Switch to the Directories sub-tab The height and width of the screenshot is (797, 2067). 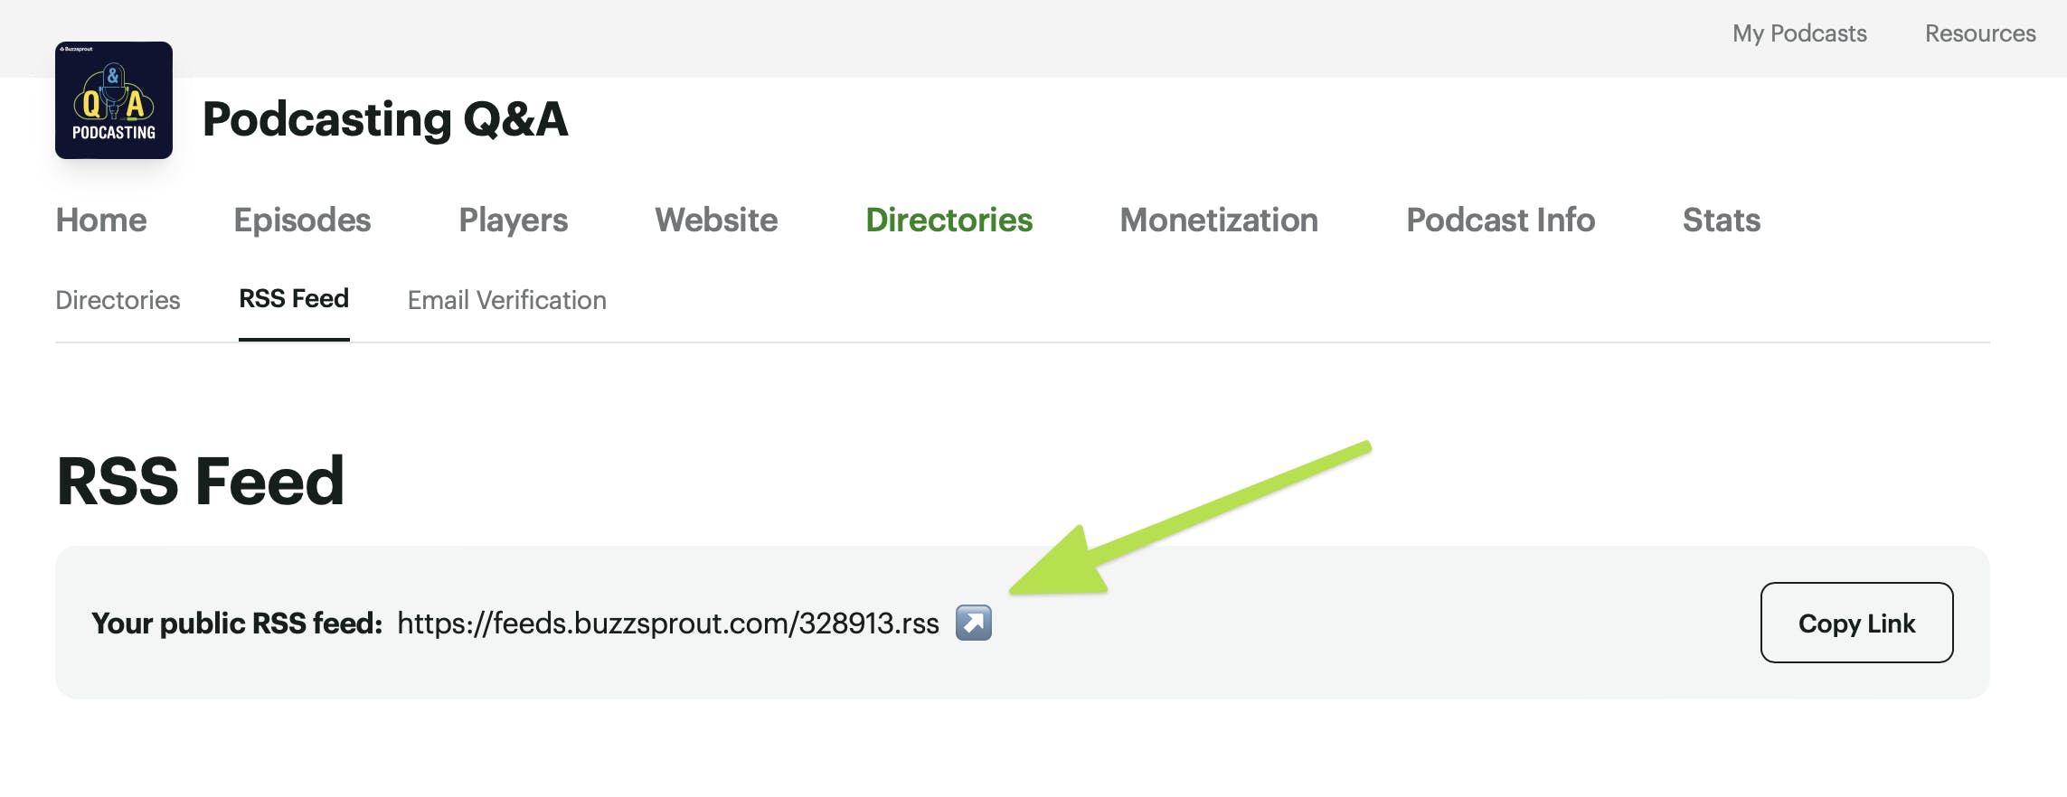tap(118, 299)
